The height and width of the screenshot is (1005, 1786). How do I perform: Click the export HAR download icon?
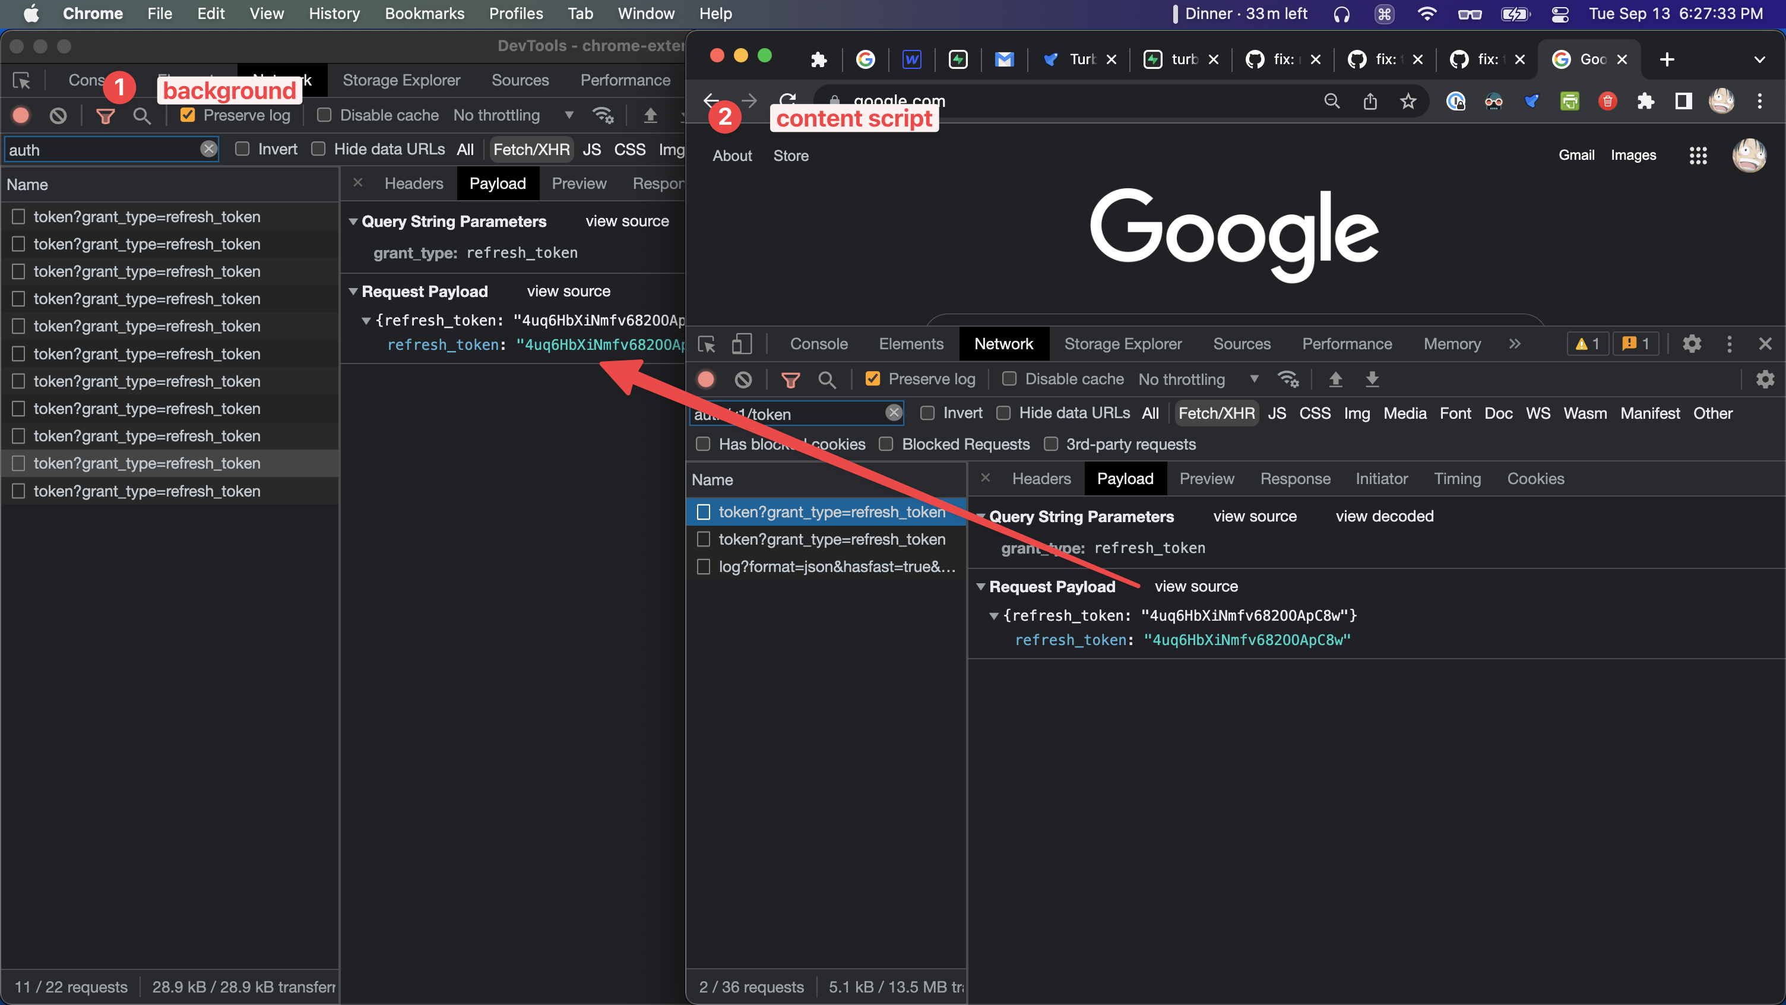click(x=1372, y=380)
